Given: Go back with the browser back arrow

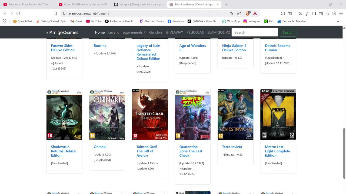Looking at the screenshot, I should click(x=5, y=13).
